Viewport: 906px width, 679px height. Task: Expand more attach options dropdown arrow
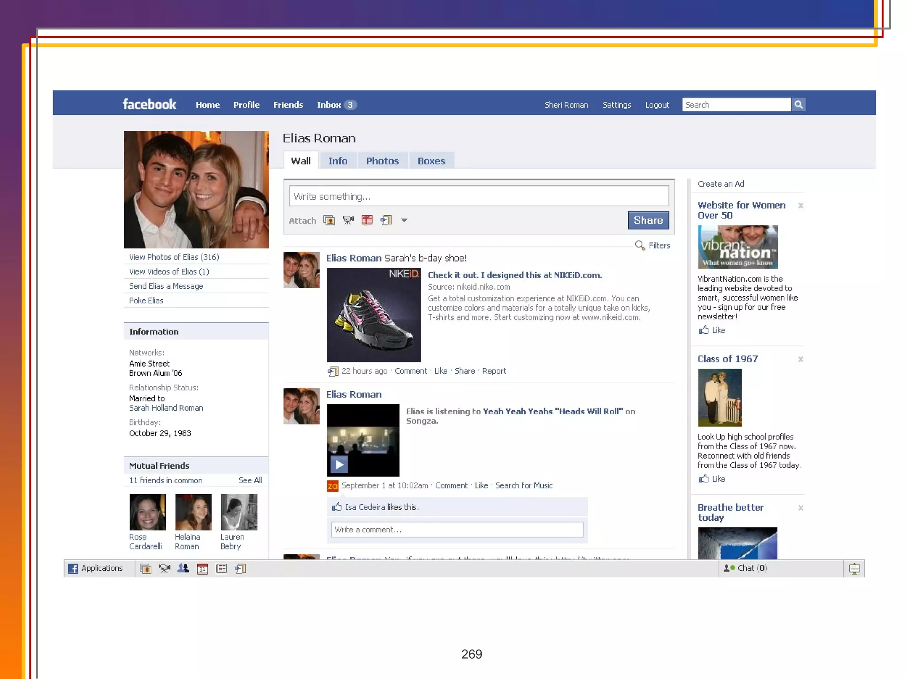pyautogui.click(x=404, y=220)
